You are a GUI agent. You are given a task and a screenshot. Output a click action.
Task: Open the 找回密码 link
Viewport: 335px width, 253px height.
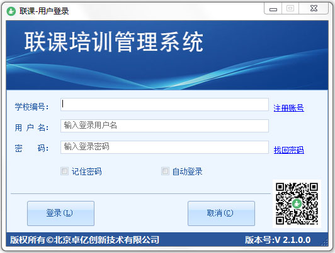tap(288, 150)
